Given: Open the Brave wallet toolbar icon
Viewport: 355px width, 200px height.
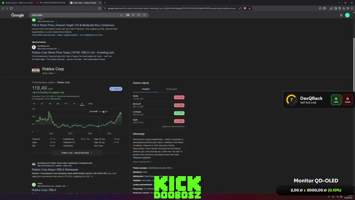Looking at the screenshot, I should pos(339,8).
